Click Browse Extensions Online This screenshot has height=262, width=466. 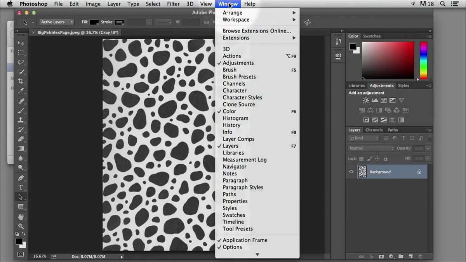click(257, 31)
